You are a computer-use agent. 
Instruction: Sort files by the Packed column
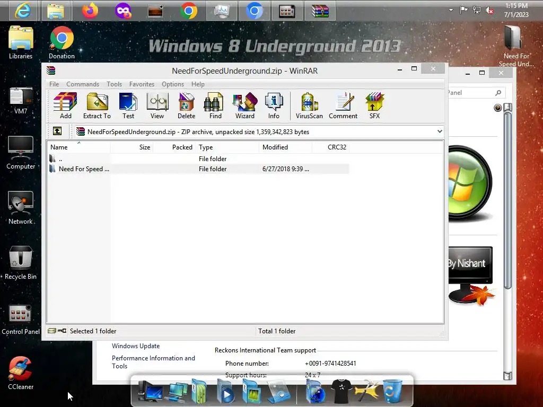pyautogui.click(x=174, y=147)
